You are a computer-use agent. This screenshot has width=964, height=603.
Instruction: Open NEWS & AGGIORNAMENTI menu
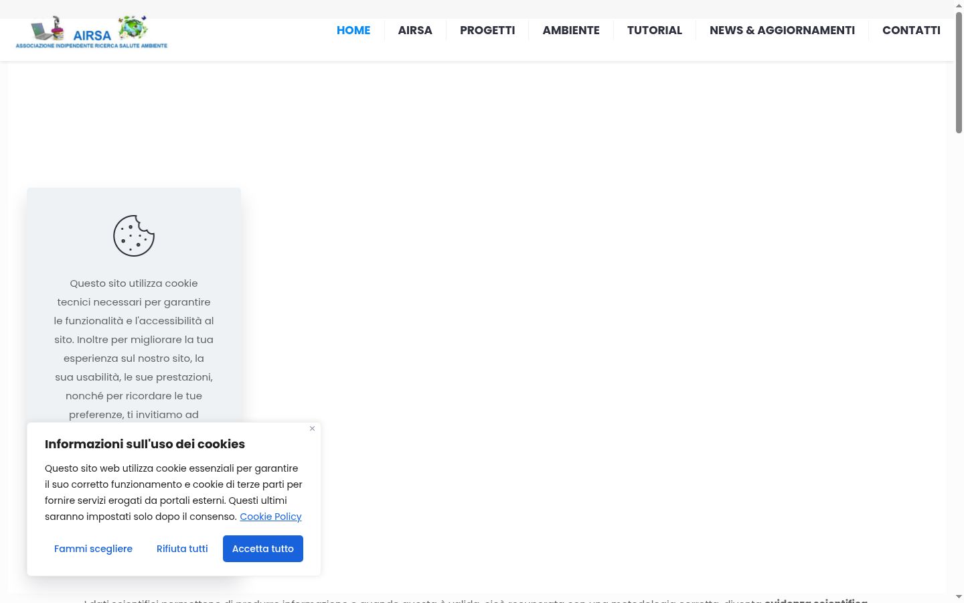coord(782,30)
